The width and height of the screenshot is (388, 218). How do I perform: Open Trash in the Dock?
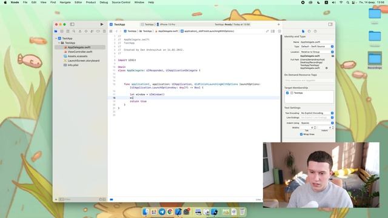242,212
